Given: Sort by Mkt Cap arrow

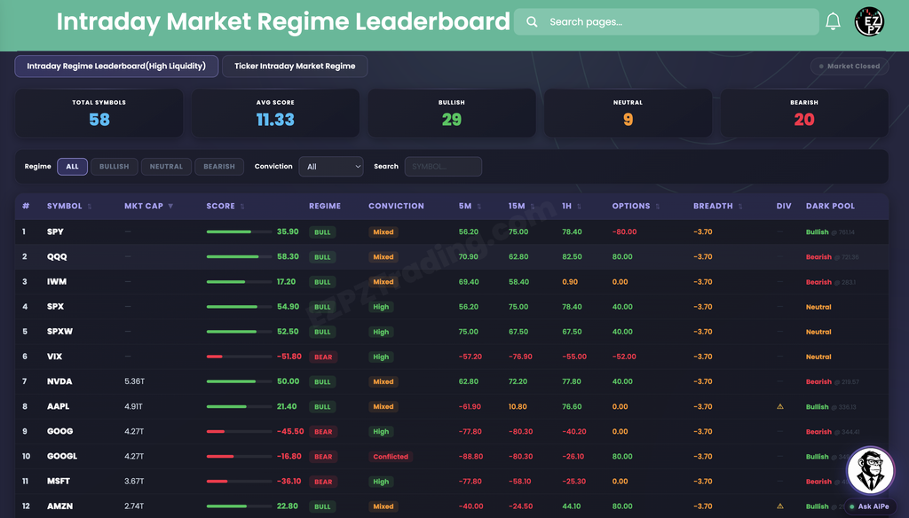Looking at the screenshot, I should coord(170,207).
